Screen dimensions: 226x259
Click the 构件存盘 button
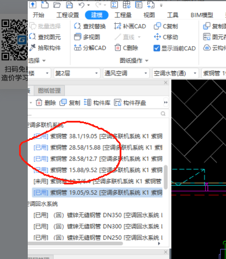point(130,103)
